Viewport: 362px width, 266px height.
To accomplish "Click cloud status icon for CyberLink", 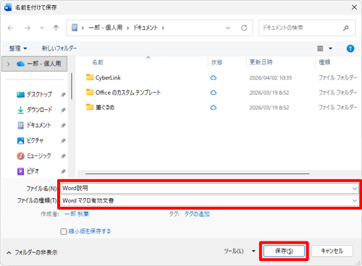I will 214,78.
